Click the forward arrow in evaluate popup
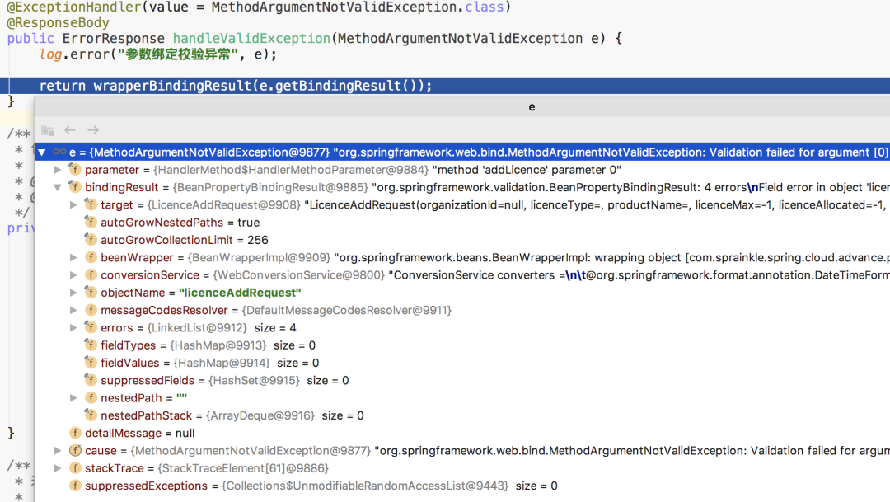The image size is (890, 502). pyautogui.click(x=93, y=130)
